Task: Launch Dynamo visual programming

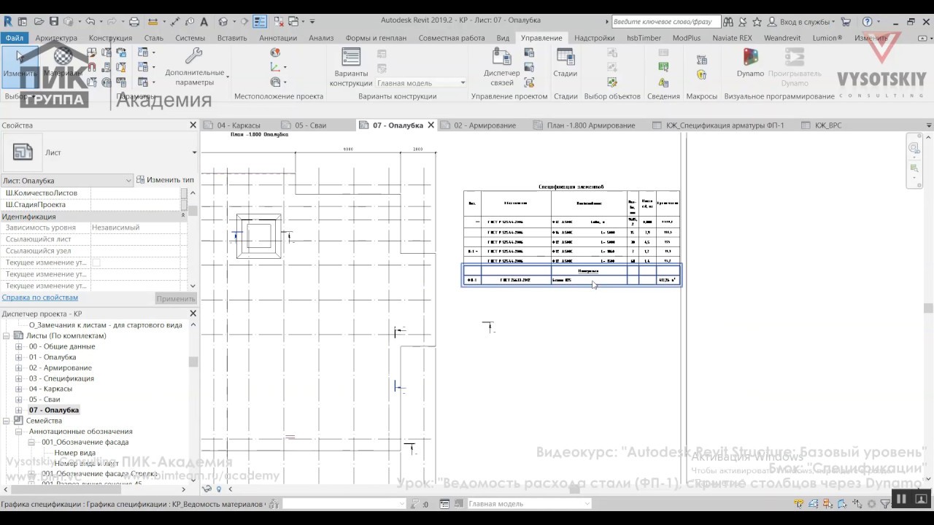Action: point(750,62)
